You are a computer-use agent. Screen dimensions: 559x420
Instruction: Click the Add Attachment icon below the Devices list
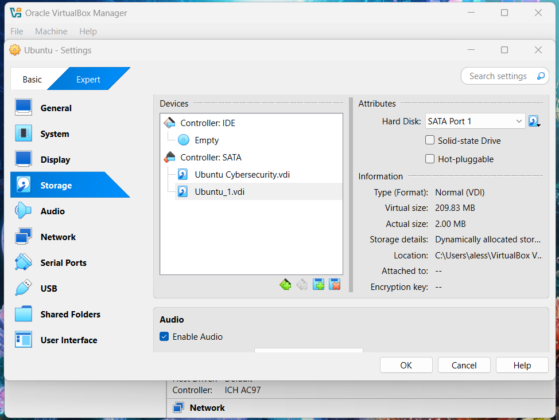point(319,284)
